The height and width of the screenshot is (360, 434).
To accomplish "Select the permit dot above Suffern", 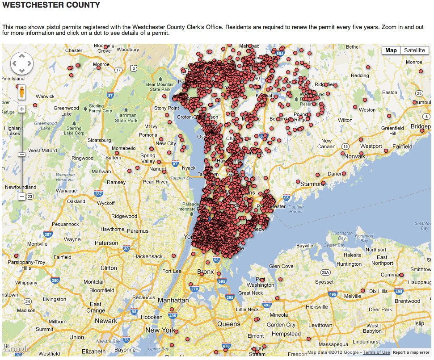I will [117, 153].
